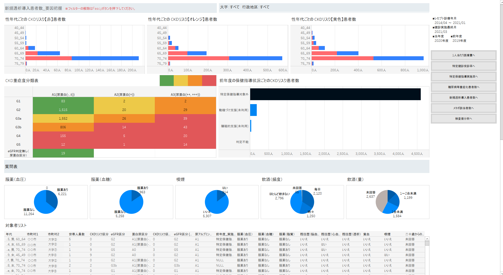Click the red swatch in the severity legend
This screenshot has height=275, width=503.
click(209, 80)
